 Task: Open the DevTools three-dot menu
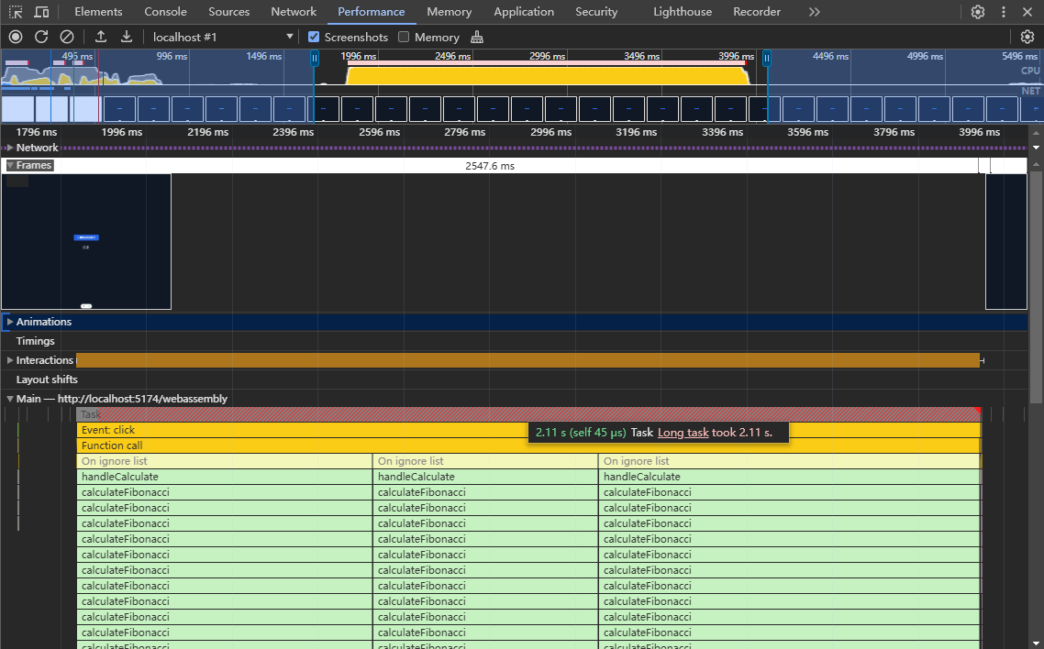point(1004,12)
